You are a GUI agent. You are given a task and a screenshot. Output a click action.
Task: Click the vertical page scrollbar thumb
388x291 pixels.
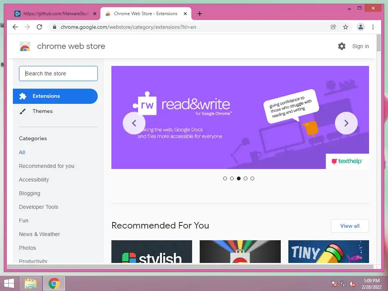379,43
